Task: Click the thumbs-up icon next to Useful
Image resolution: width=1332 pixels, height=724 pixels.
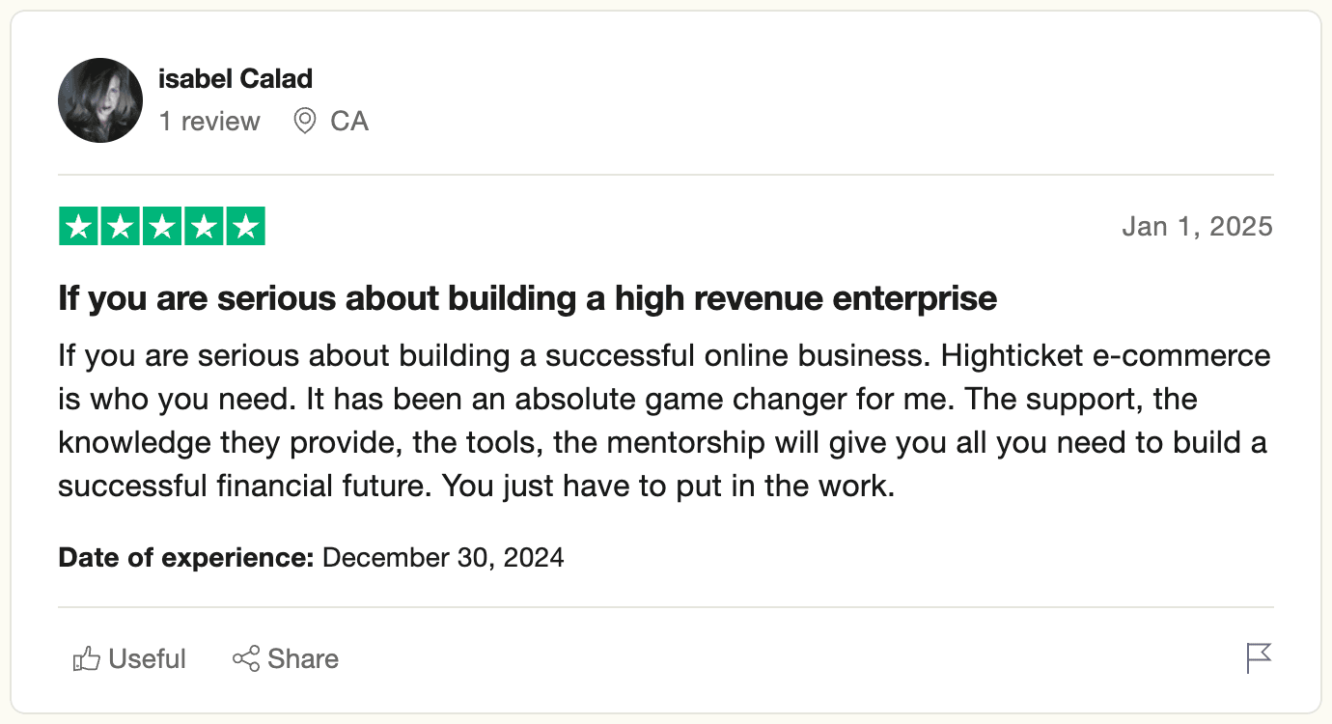Action: (x=87, y=659)
